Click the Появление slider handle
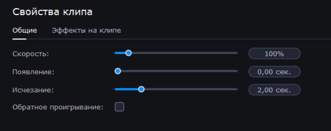The height and width of the screenshot is (131, 331). click(117, 71)
